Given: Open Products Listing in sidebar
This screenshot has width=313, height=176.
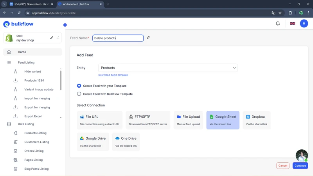Looking at the screenshot, I should 35,133.
